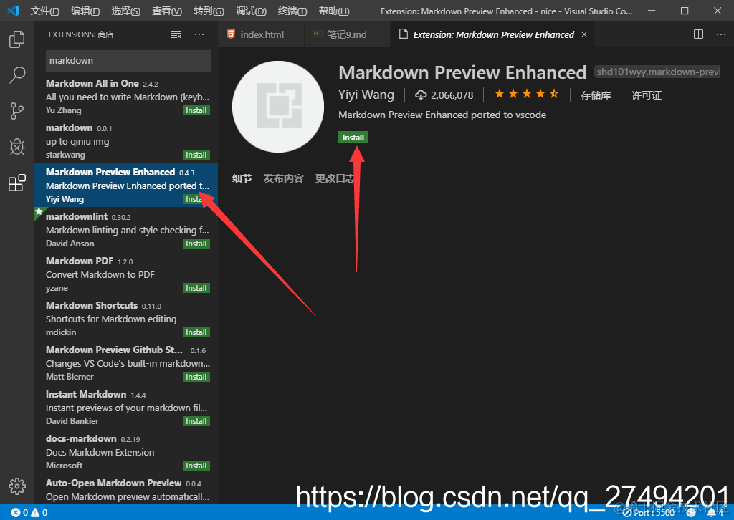
Task: Open editor more actions ellipsis
Action: pyautogui.click(x=720, y=34)
